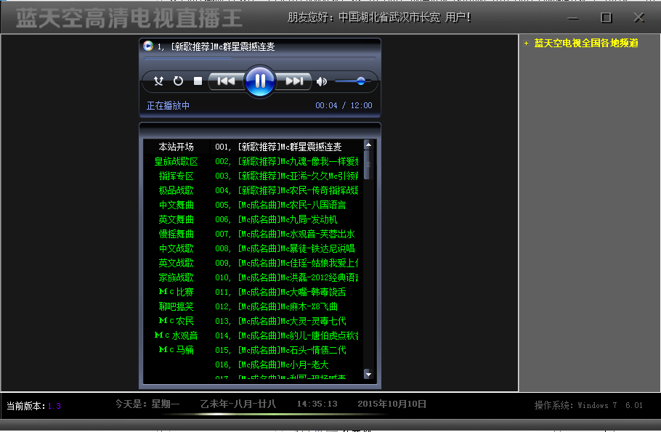Viewport: 661px width, 432px height.
Task: Play track 002 Mc九魂
Action: pos(287,161)
